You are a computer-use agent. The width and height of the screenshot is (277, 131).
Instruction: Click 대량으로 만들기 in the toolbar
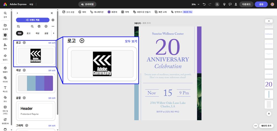(142, 12)
